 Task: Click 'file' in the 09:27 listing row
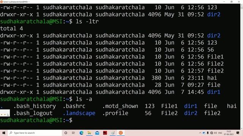214,85
